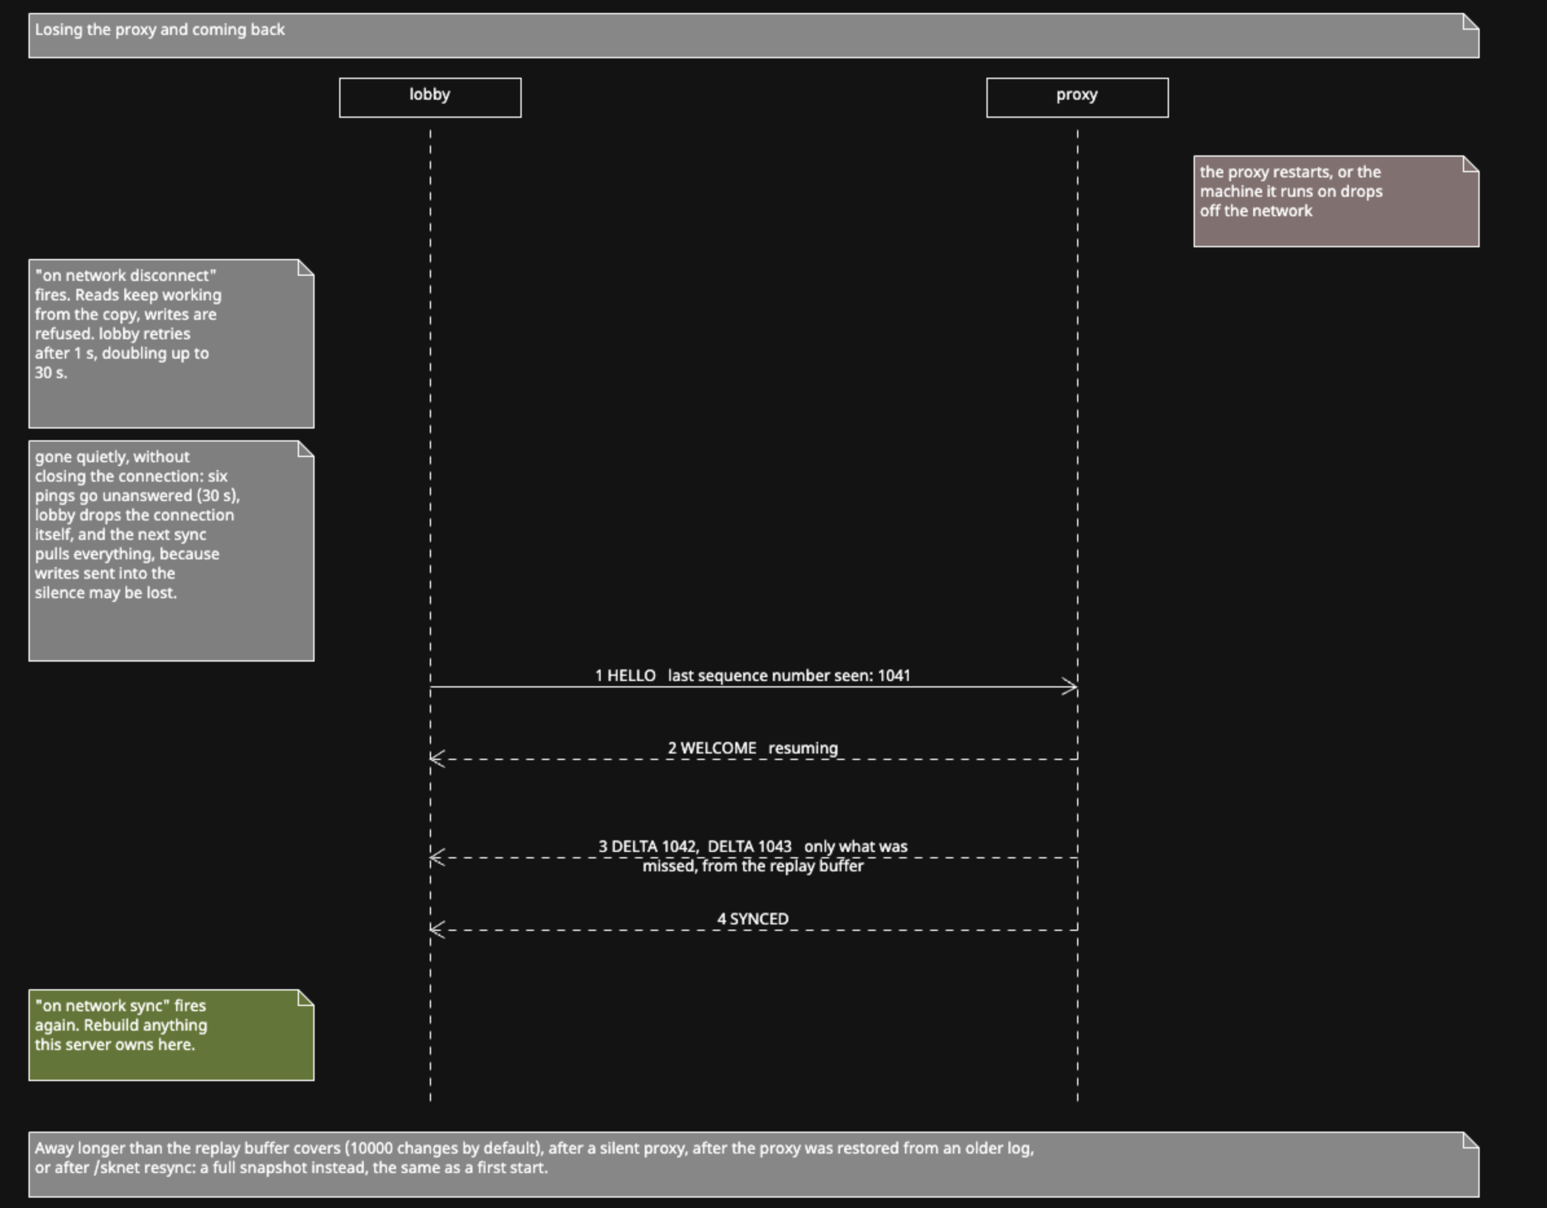Click the green note '"on network sync" fires again'
The height and width of the screenshot is (1208, 1547).
tap(172, 1035)
